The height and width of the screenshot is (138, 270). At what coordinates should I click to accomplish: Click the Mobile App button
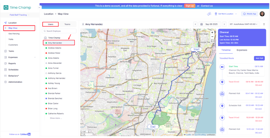(x=249, y=14)
